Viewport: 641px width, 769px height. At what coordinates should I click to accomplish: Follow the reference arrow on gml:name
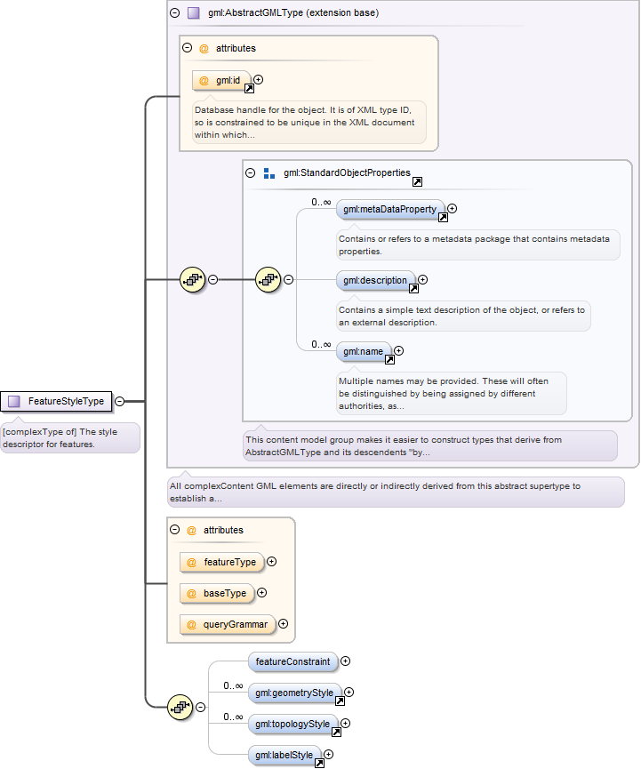(389, 359)
